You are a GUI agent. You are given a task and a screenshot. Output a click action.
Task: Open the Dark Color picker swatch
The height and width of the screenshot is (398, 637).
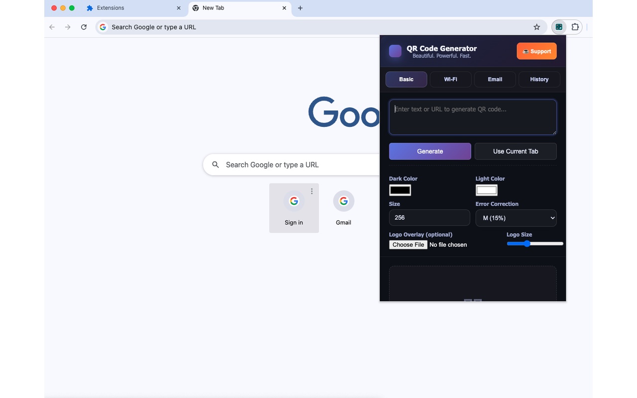[x=400, y=190]
